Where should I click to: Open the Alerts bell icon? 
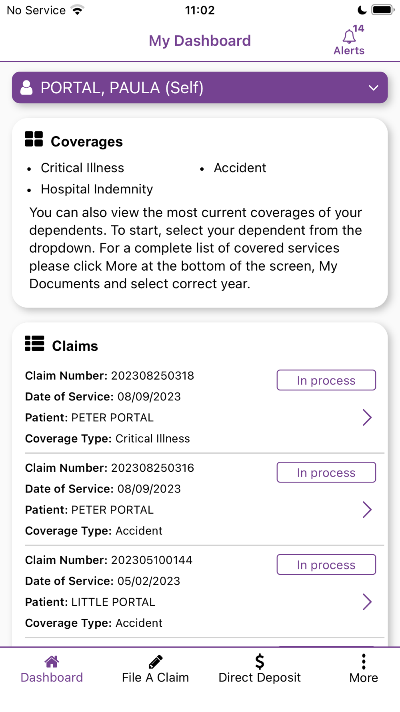coord(349,37)
